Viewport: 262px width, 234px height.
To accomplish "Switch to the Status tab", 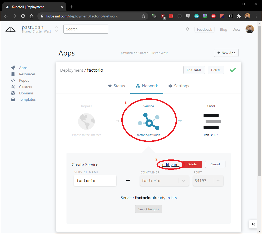I will pyautogui.click(x=117, y=86).
